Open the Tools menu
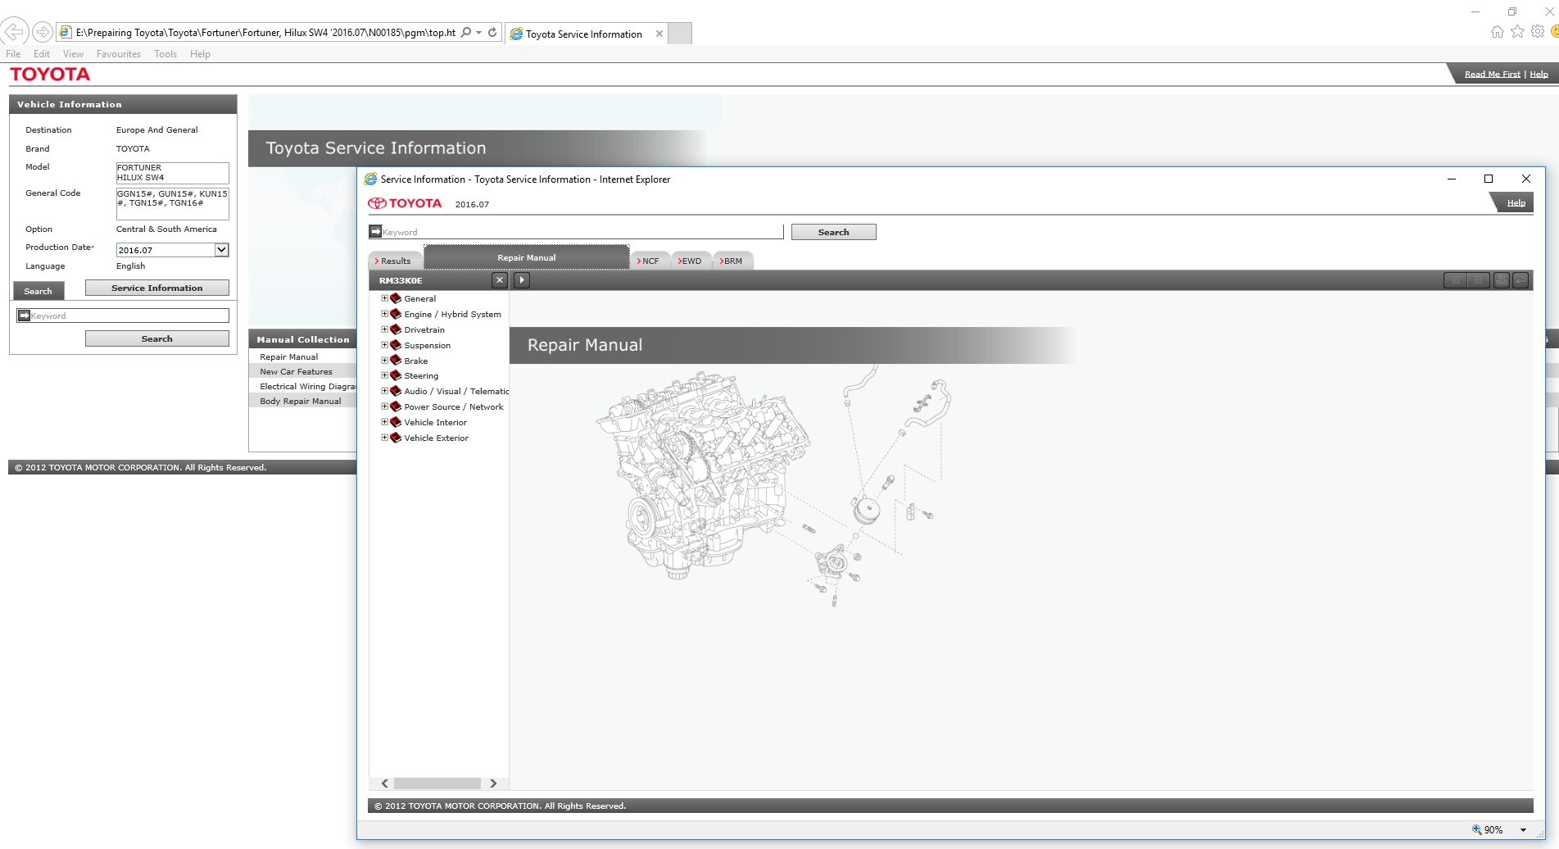 point(165,54)
